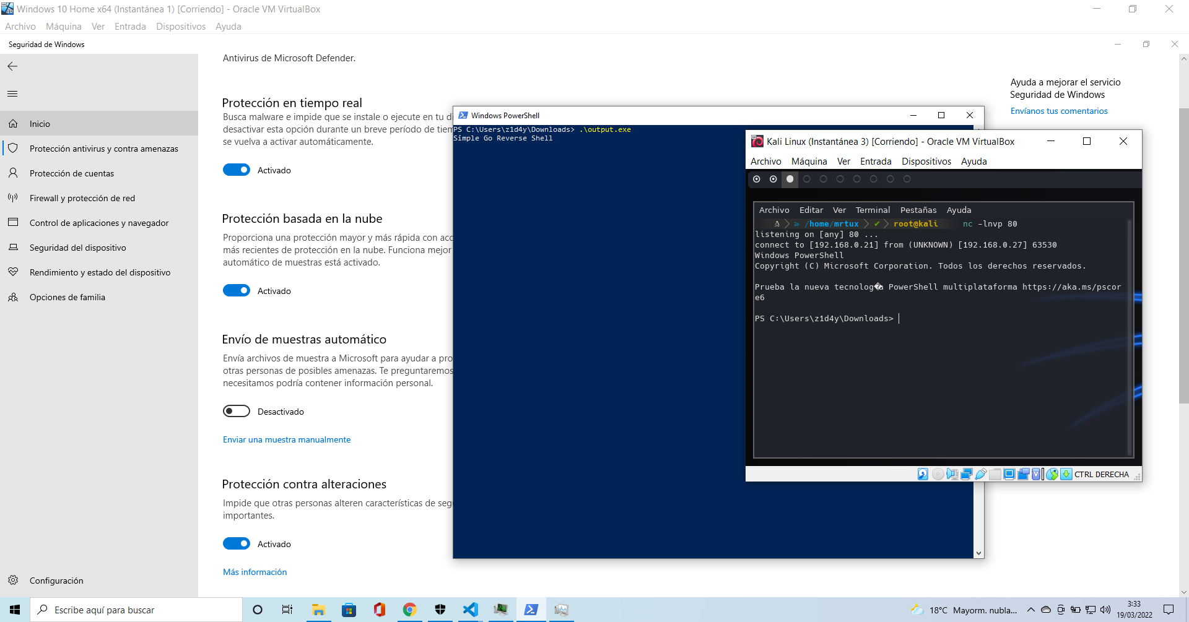
Task: Switch to Visual Studio Code on taskbar
Action: tap(470, 610)
